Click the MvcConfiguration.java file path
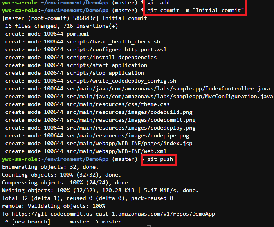Viewport: 274px width, 227px height. [169, 97]
